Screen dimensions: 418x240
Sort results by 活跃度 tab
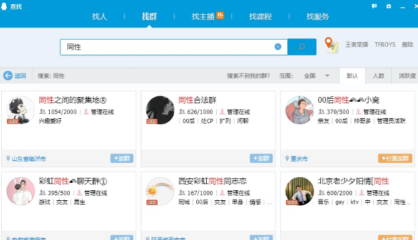tap(407, 76)
